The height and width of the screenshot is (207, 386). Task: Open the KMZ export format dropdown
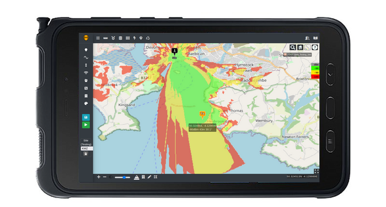tap(87, 148)
